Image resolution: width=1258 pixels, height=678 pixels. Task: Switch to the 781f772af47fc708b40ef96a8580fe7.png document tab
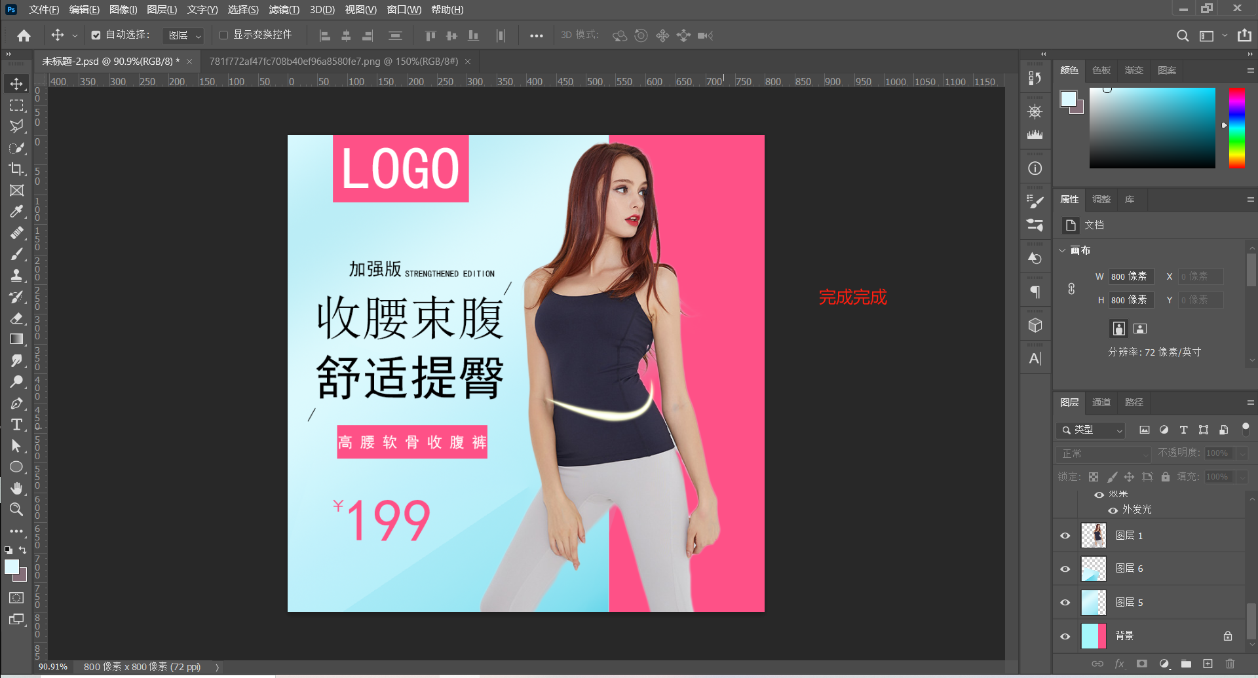334,61
